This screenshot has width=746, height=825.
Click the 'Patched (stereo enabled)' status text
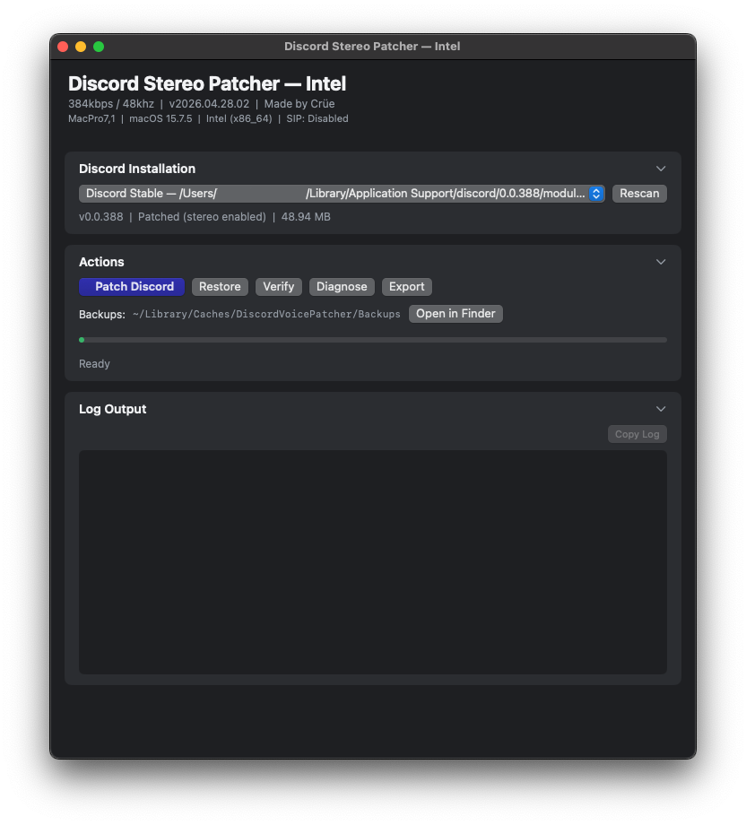[202, 217]
